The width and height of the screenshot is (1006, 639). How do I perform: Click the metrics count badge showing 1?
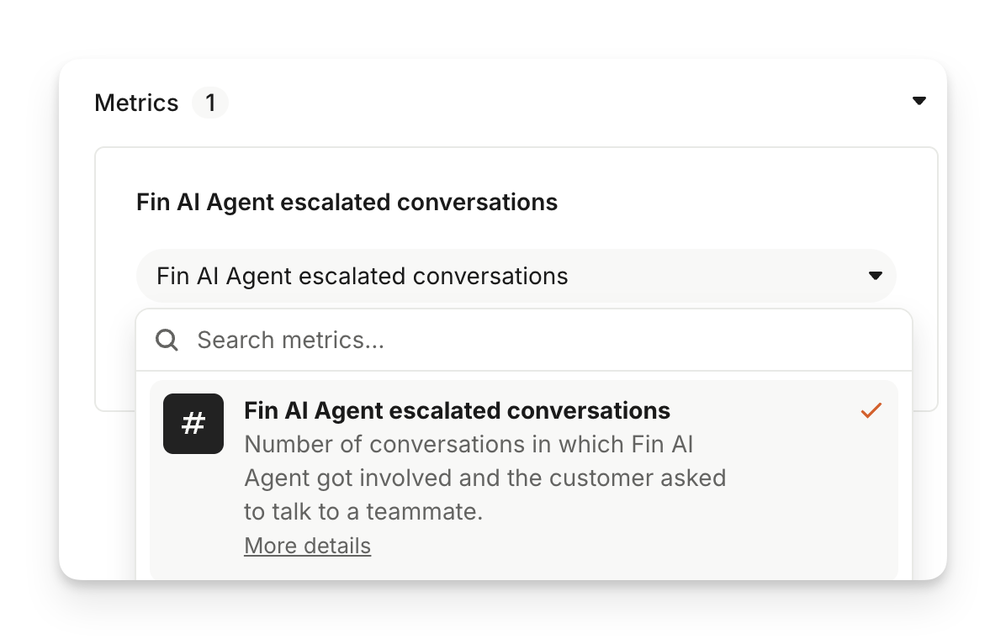pyautogui.click(x=210, y=103)
